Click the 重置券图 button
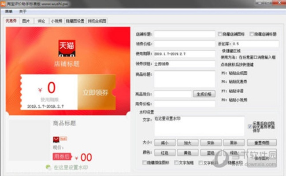 coord(262,143)
